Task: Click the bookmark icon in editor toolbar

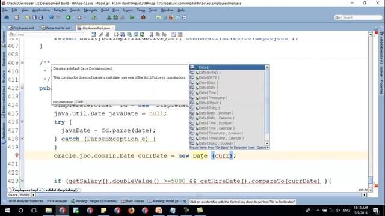Action: pyautogui.click(x=151, y=35)
